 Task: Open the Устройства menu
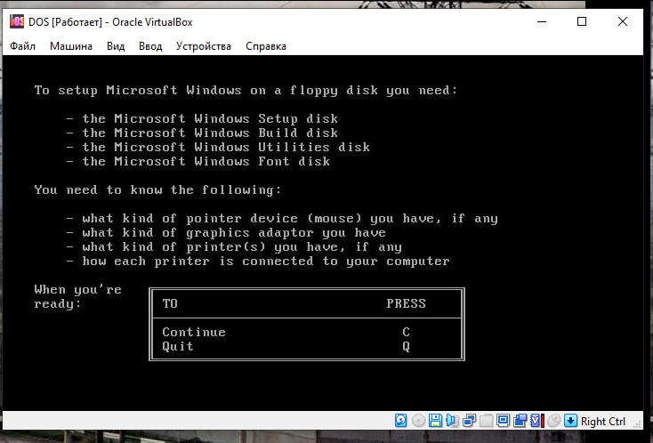click(203, 46)
